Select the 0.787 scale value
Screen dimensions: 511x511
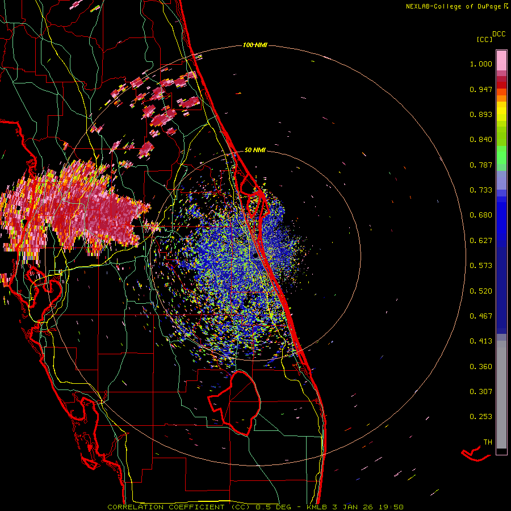(481, 165)
